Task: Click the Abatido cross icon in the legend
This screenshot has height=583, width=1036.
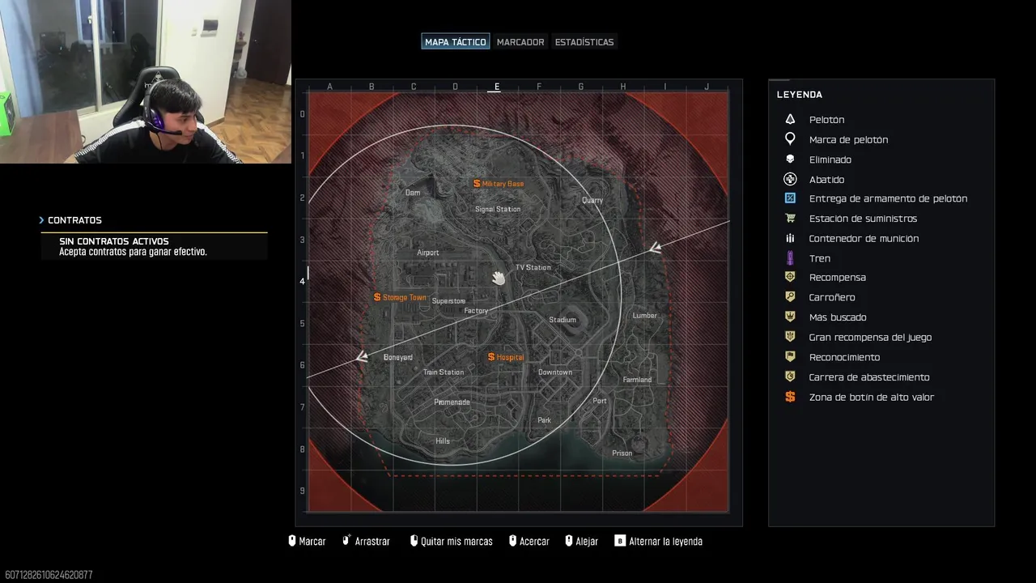Action: click(791, 179)
